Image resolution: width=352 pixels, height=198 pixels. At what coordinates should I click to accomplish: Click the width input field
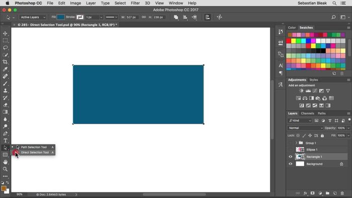[132, 17]
